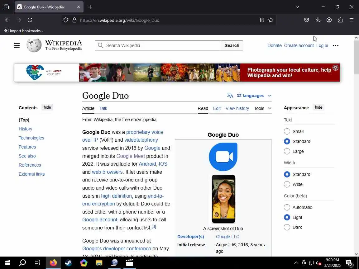Go to External links section
This screenshot has width=359, height=269.
point(31,174)
